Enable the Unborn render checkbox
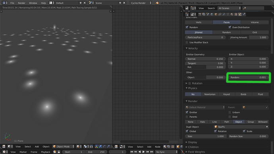274x154 pixels. coord(230,112)
